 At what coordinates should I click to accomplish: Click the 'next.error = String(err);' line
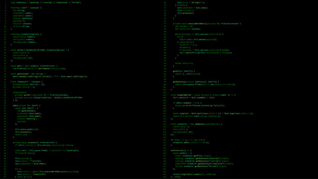[191, 2]
